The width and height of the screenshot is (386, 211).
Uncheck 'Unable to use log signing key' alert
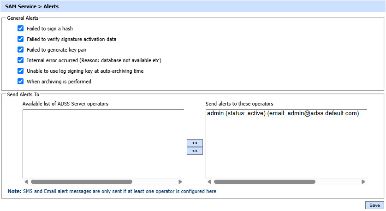tap(20, 71)
